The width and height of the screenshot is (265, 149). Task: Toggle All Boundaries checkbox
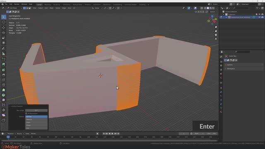coord(26,113)
